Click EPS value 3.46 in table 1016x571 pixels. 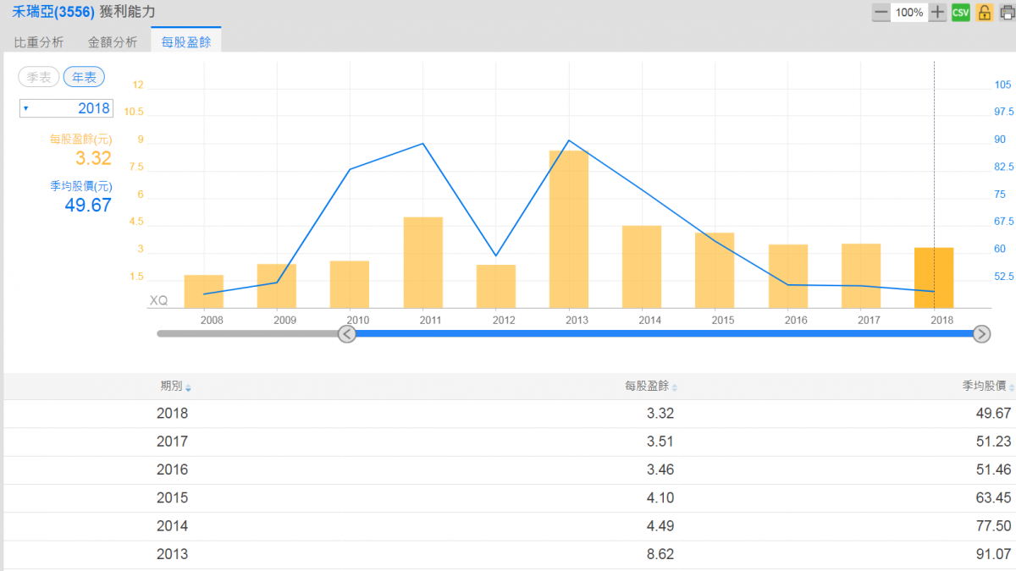point(660,469)
